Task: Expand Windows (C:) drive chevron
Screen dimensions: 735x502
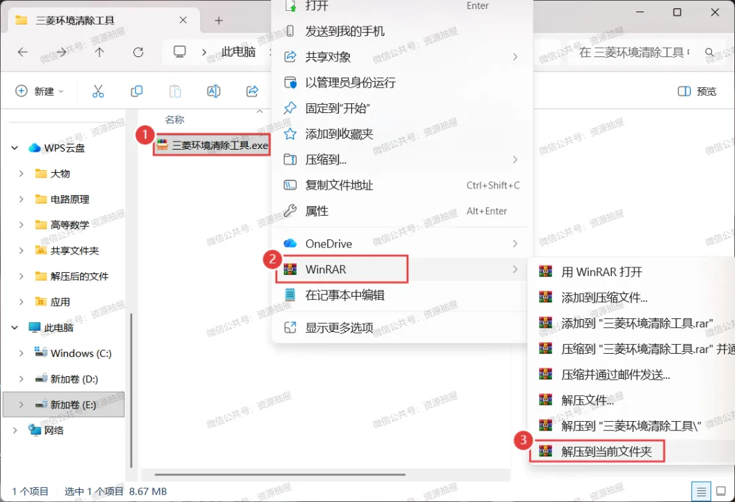Action: pyautogui.click(x=21, y=353)
